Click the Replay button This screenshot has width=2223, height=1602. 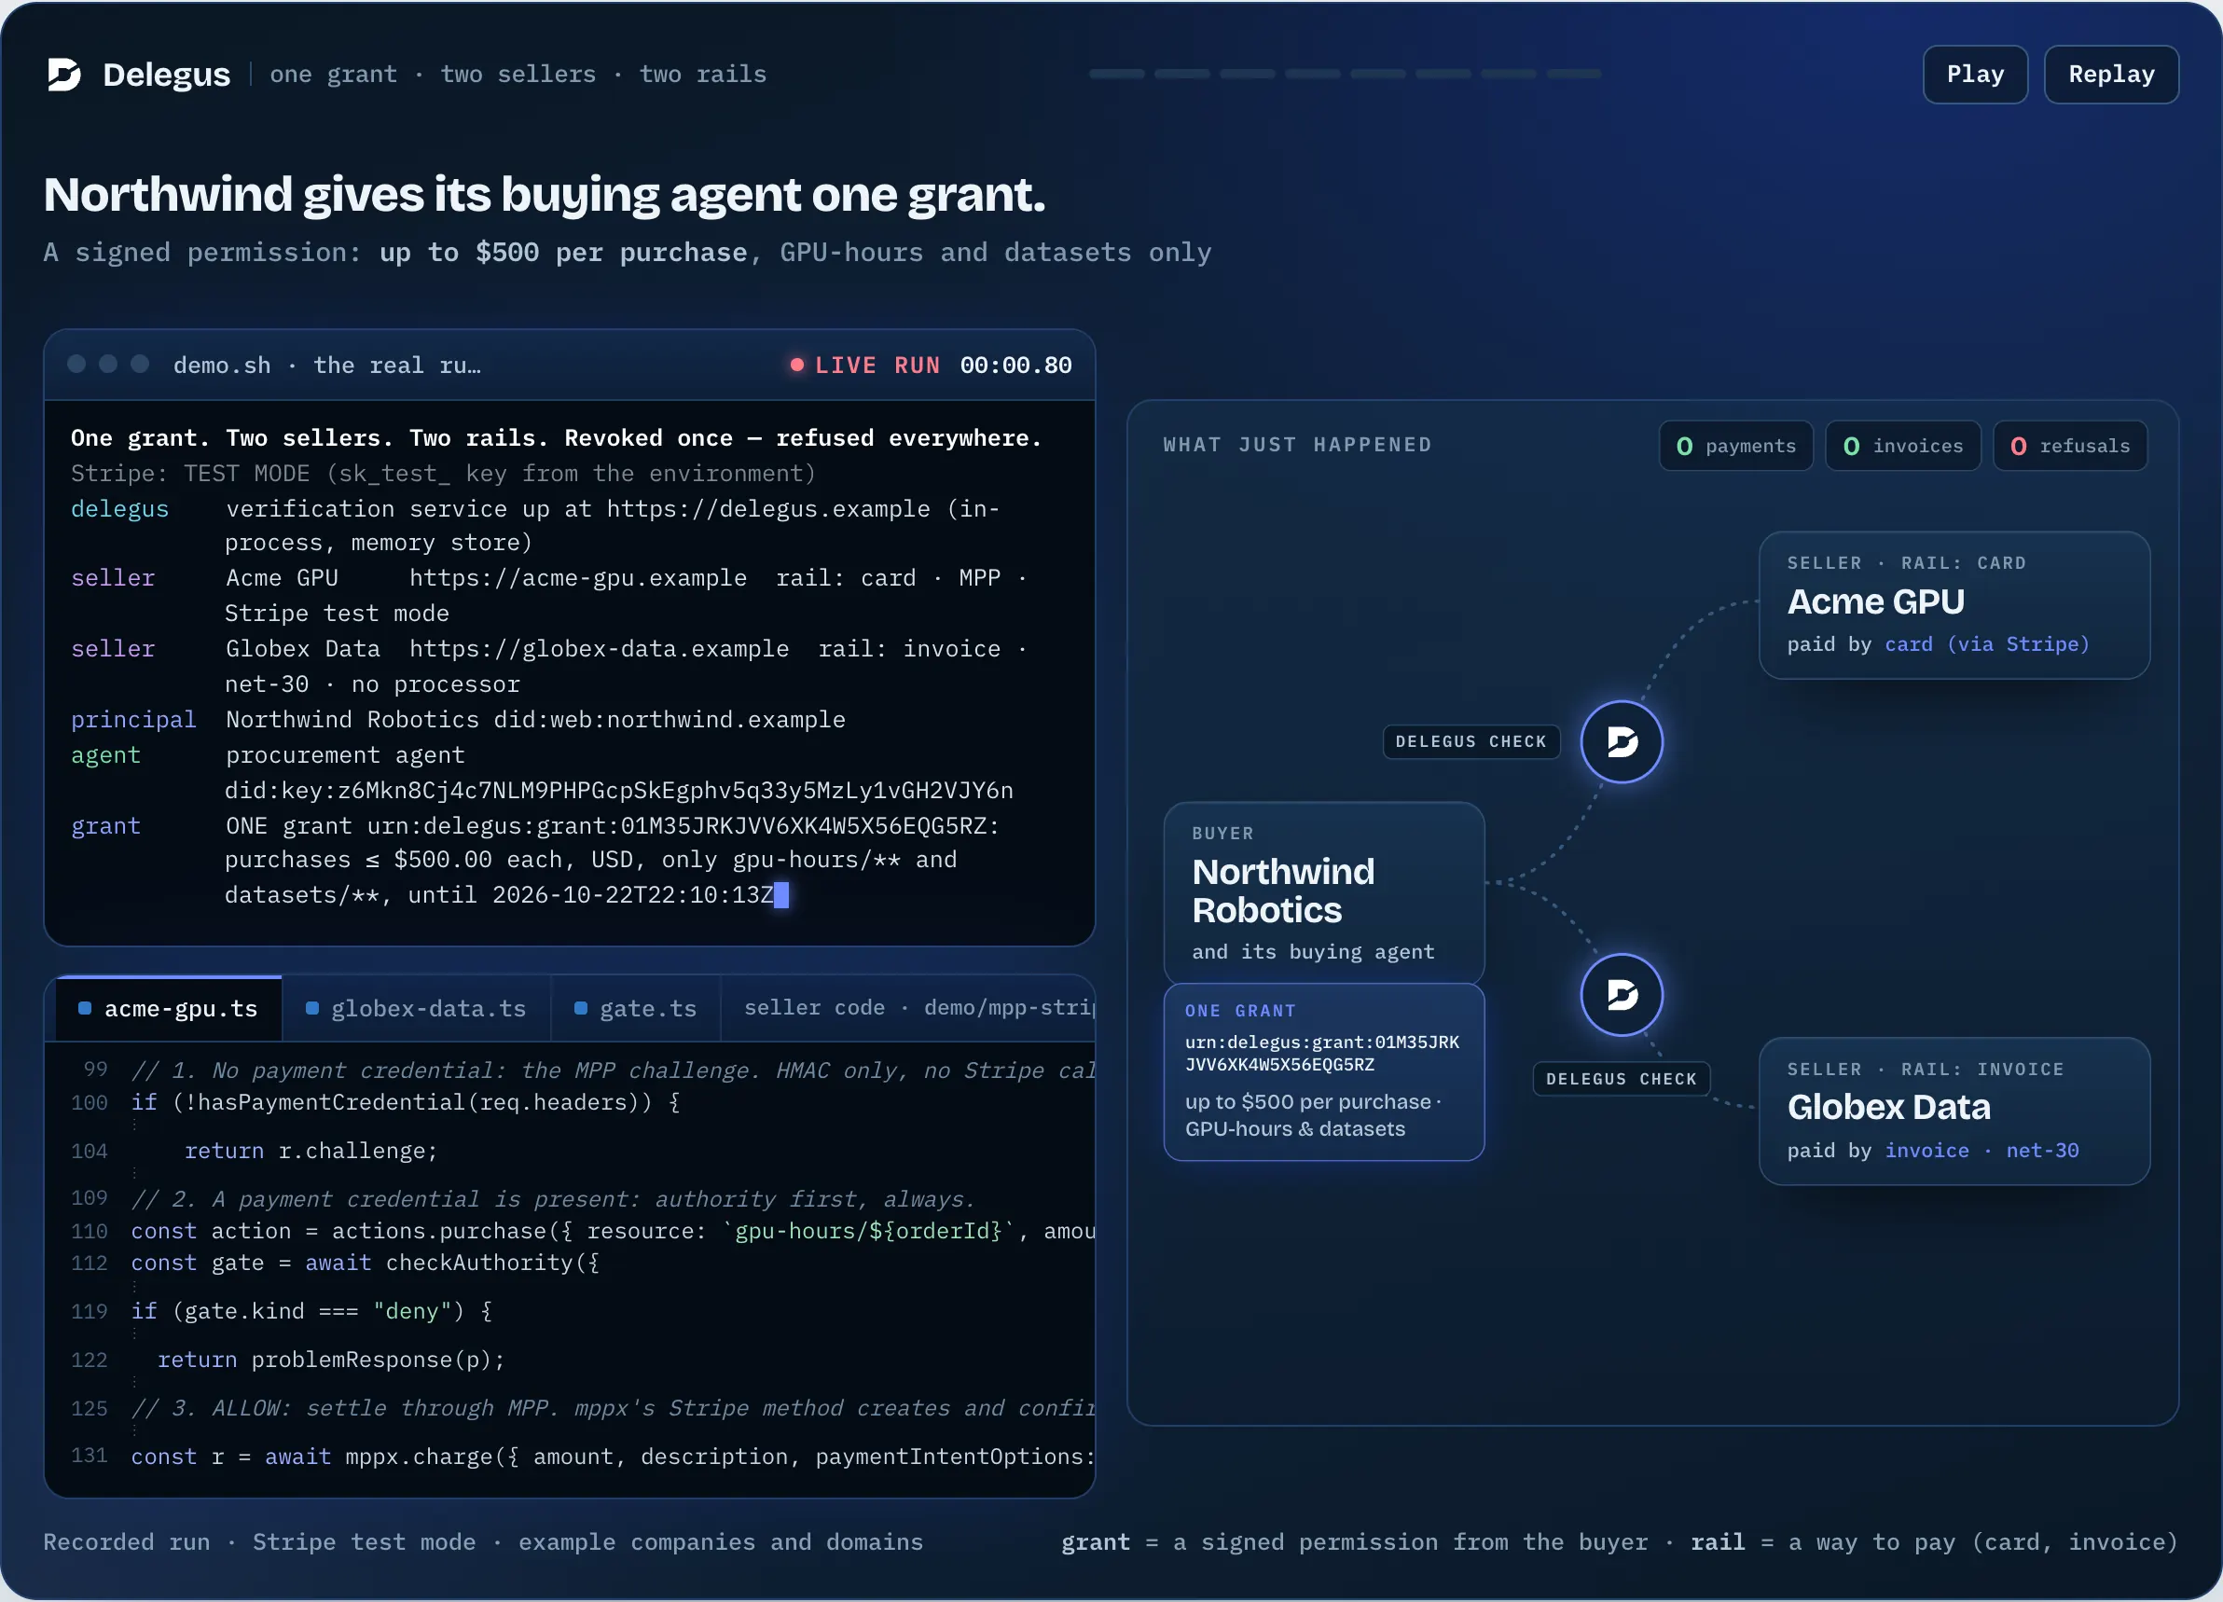point(2111,75)
